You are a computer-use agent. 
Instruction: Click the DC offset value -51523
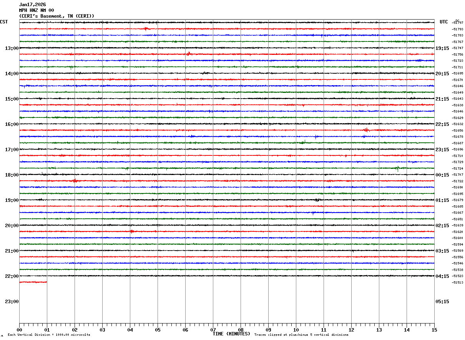click(458, 276)
